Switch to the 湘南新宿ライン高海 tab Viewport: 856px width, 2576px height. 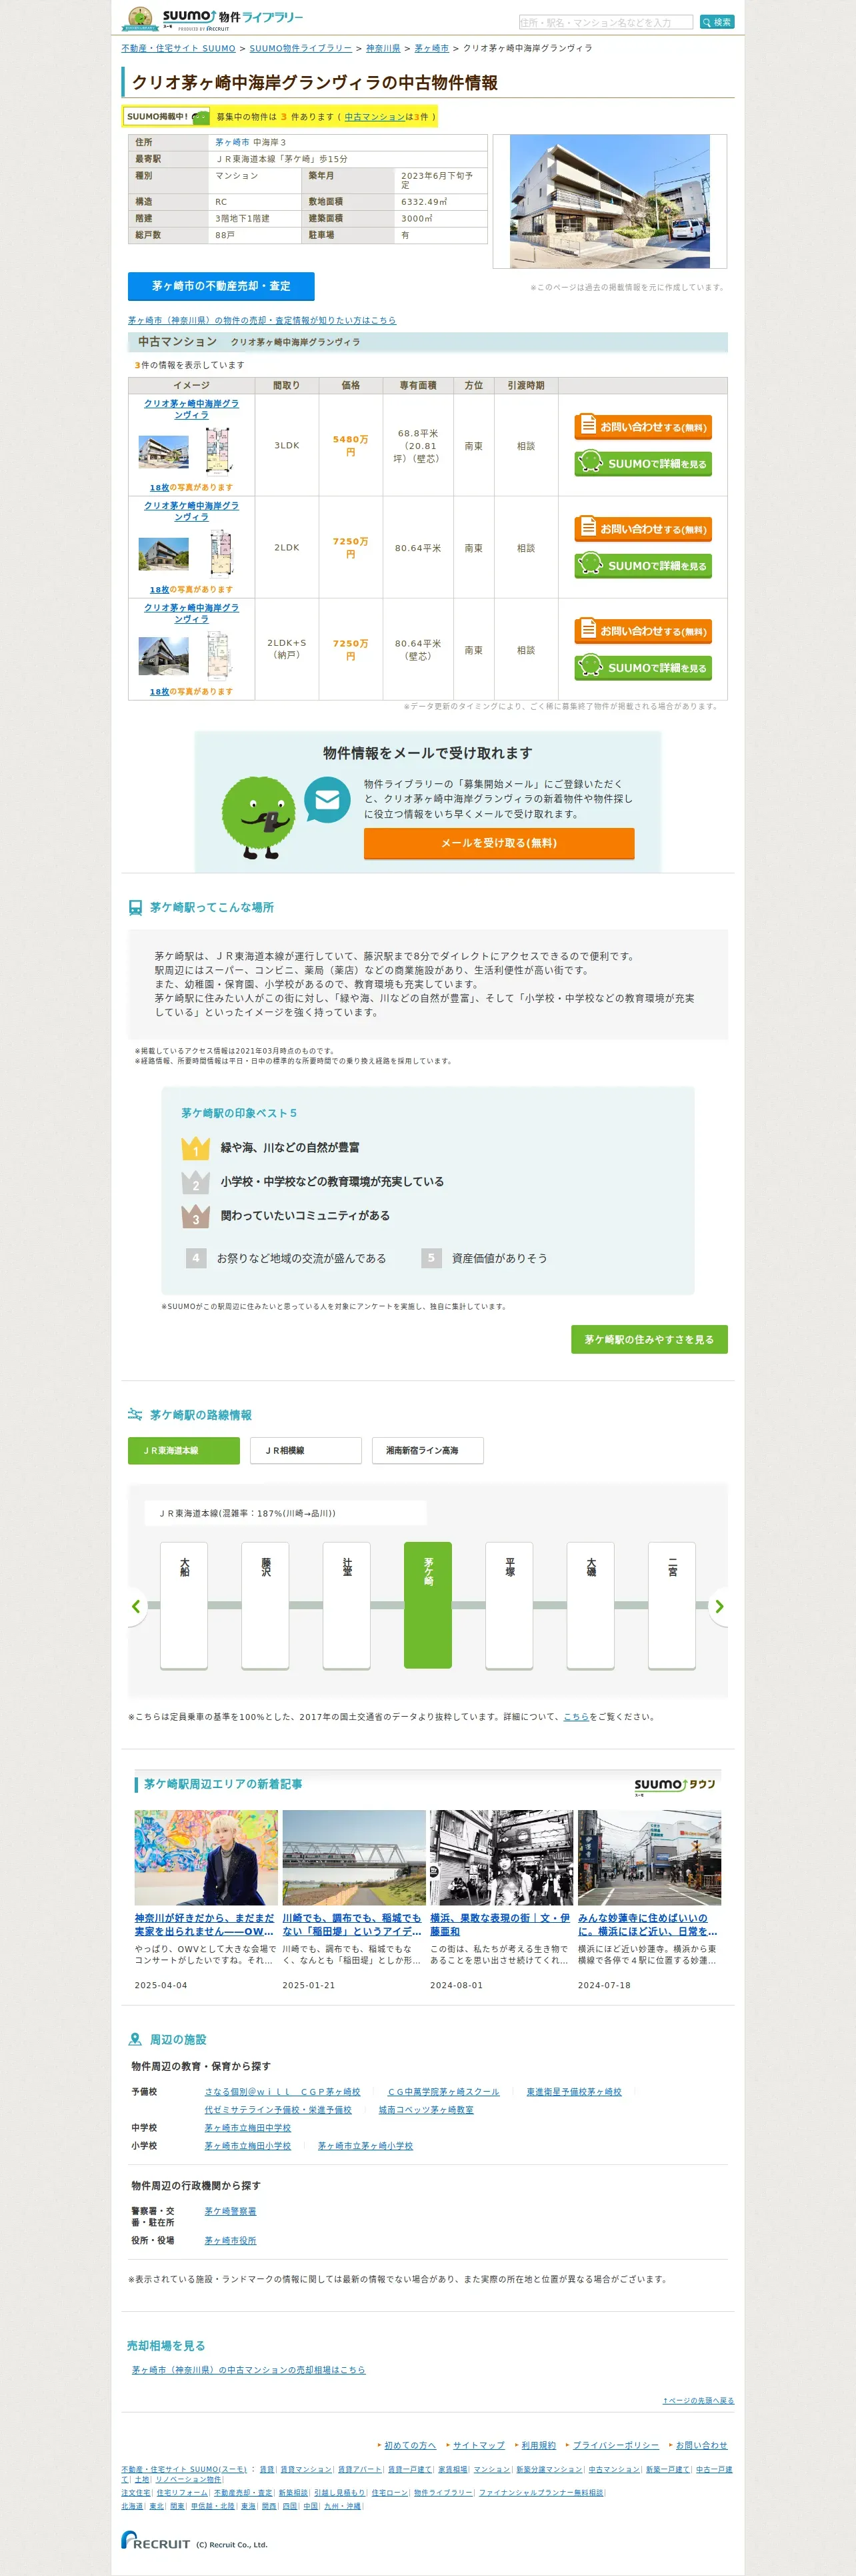pos(427,1450)
